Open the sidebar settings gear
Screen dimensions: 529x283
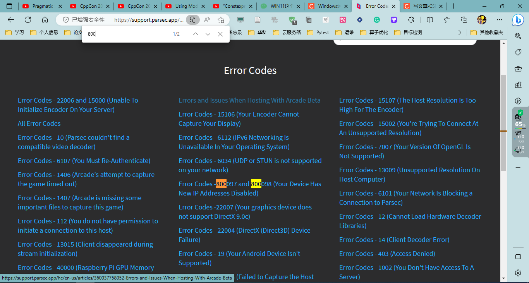(x=518, y=273)
